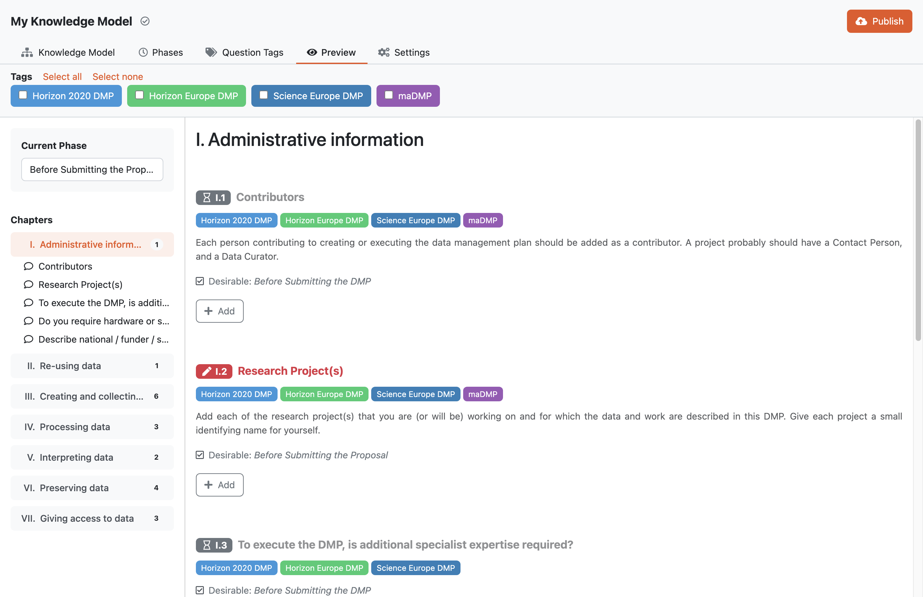Toggle the Horizon 2020 DMP tag checkbox

(x=23, y=95)
